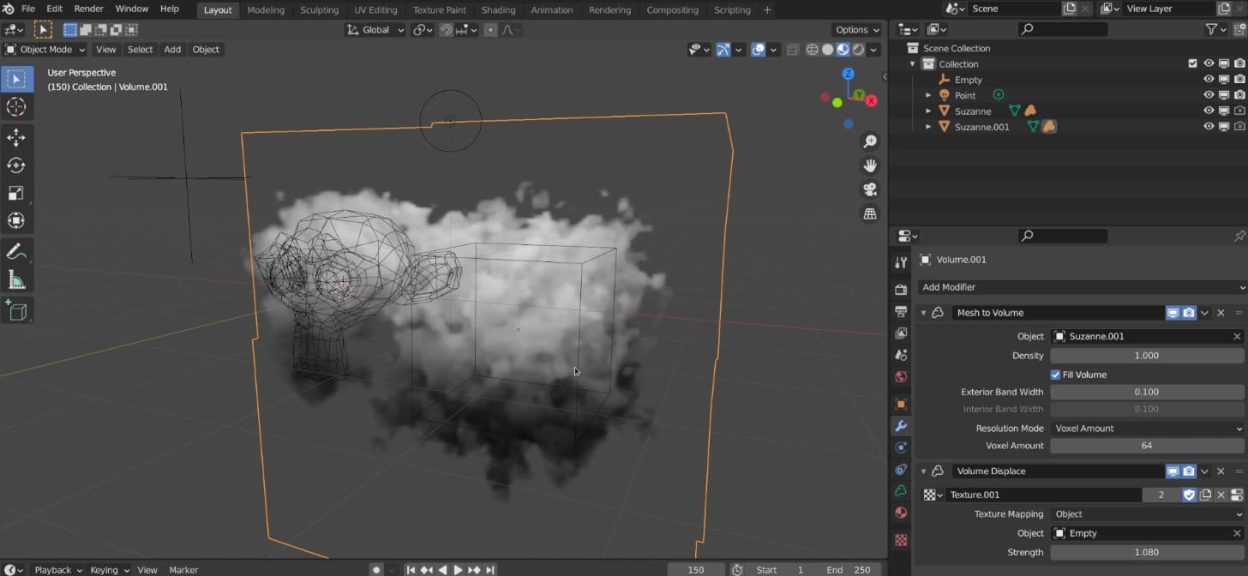Open the Resolution Mode dropdown
Screen dimensions: 1248x576
coord(1147,429)
